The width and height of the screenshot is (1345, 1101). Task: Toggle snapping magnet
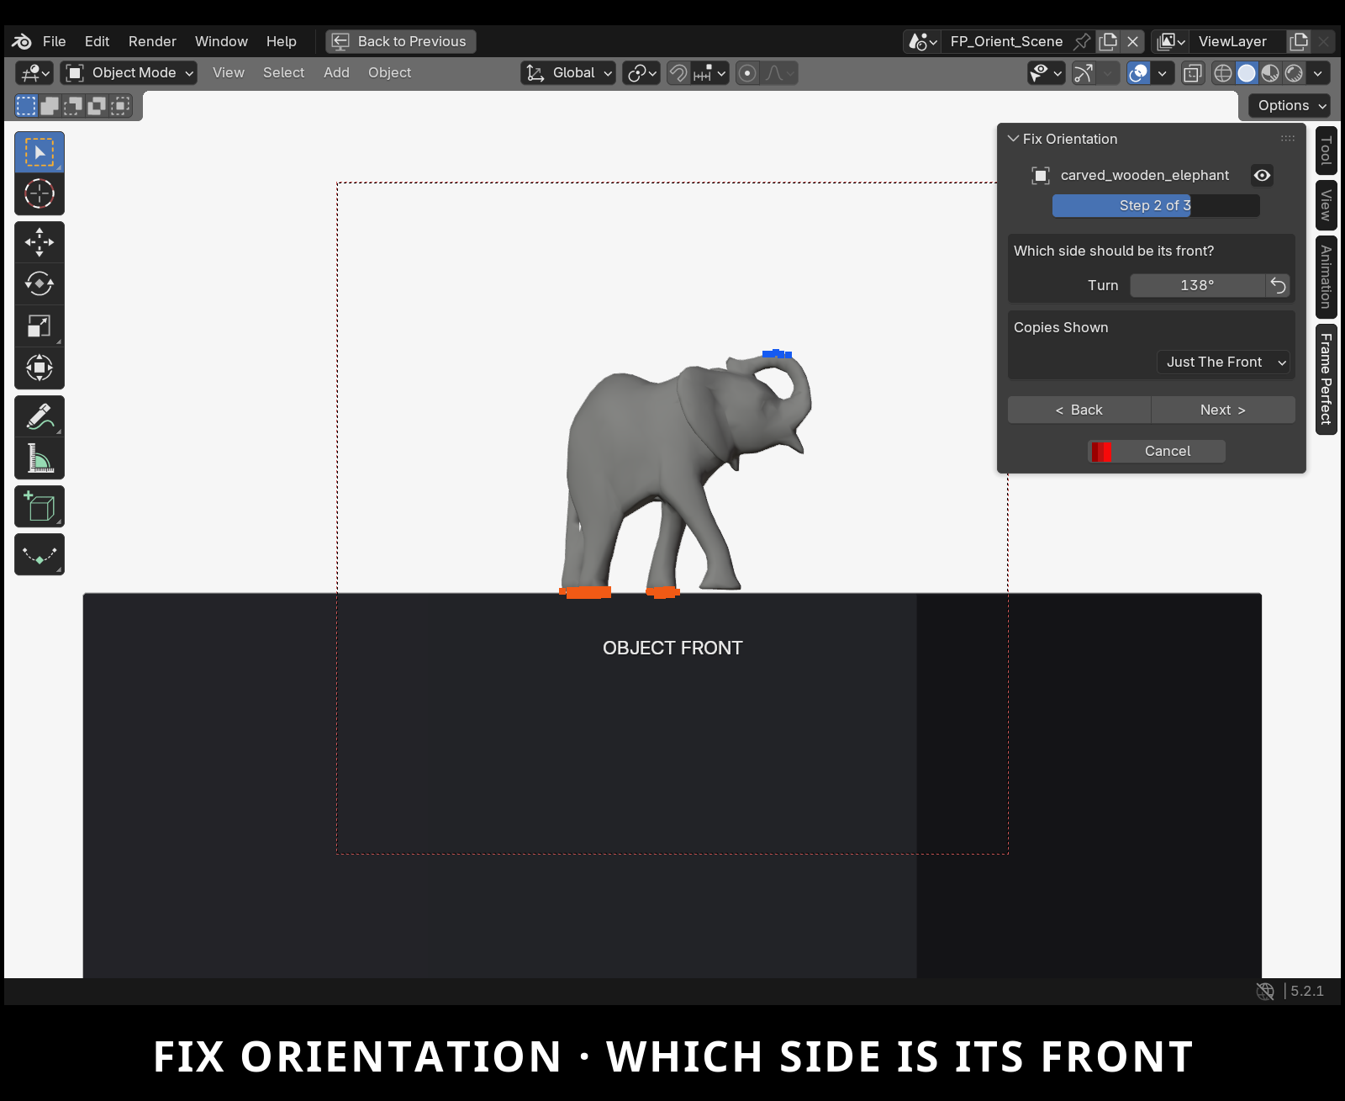(x=678, y=73)
